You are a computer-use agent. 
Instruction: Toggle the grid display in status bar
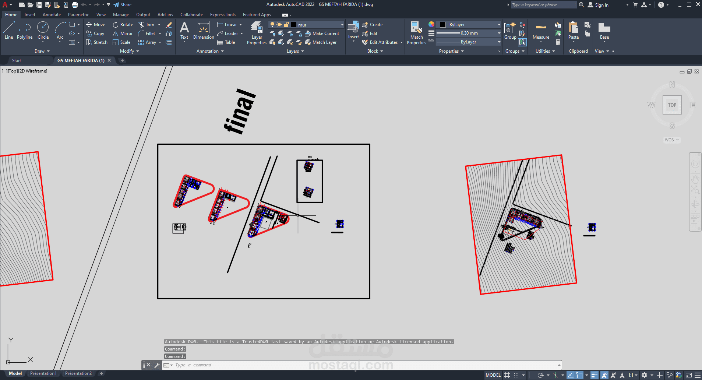click(x=507, y=375)
